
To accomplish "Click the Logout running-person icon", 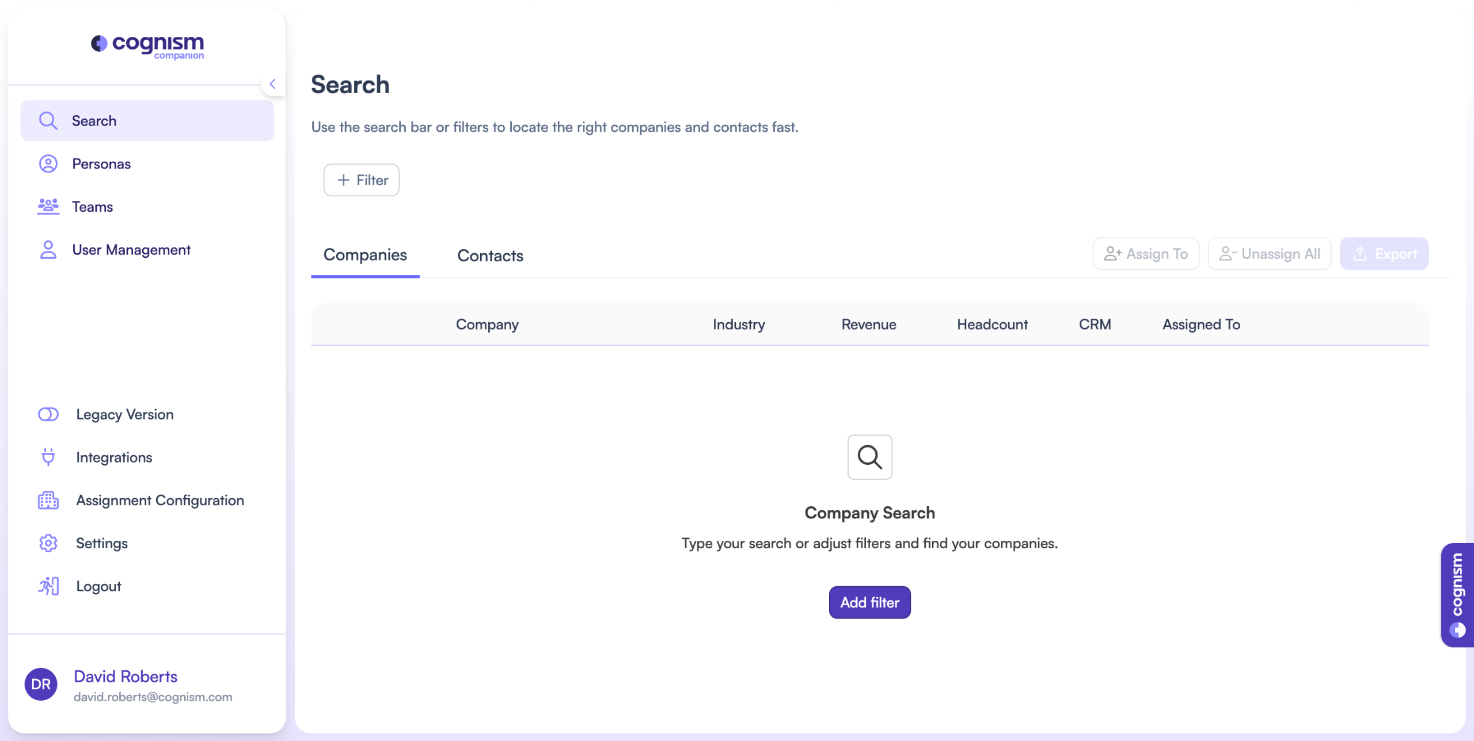I will (x=48, y=586).
